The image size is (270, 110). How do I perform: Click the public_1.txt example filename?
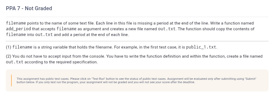[201, 47]
